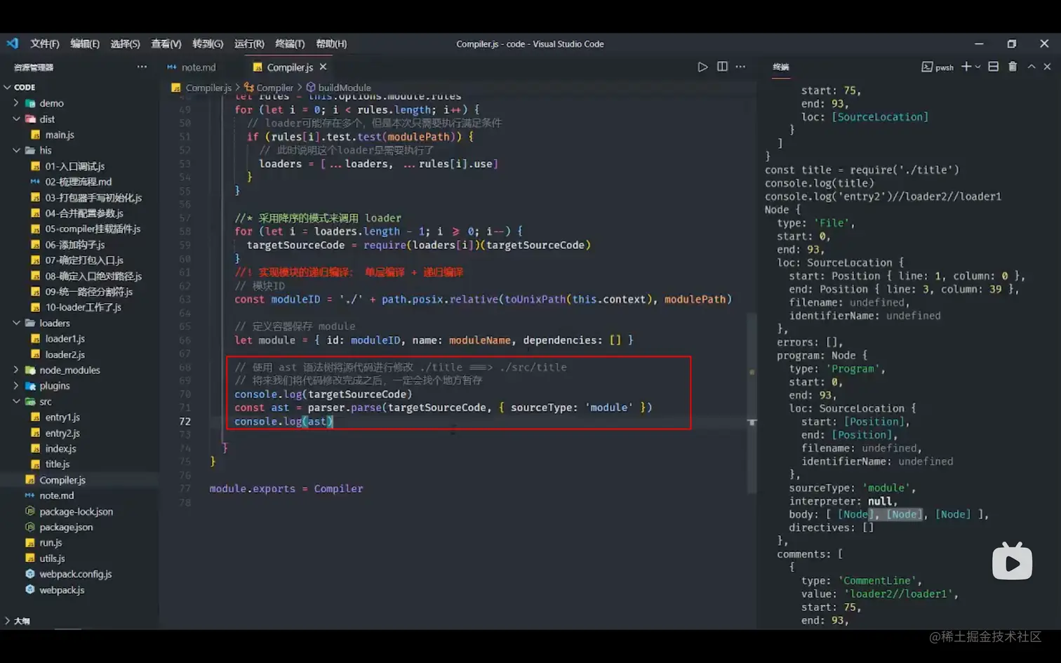This screenshot has width=1061, height=663.
Task: Click the note.md file icon in explorer
Action: (x=29, y=495)
